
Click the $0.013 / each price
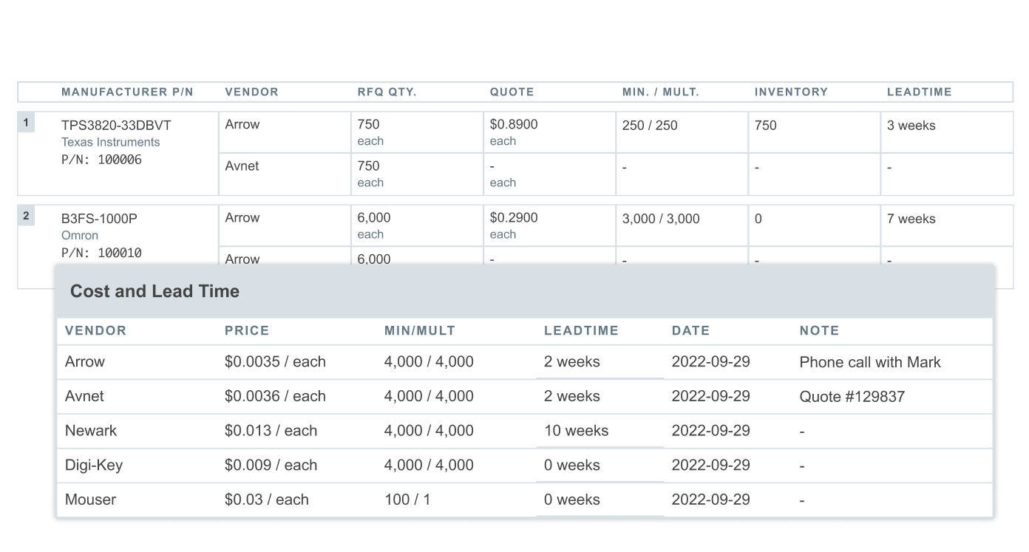[x=271, y=431]
